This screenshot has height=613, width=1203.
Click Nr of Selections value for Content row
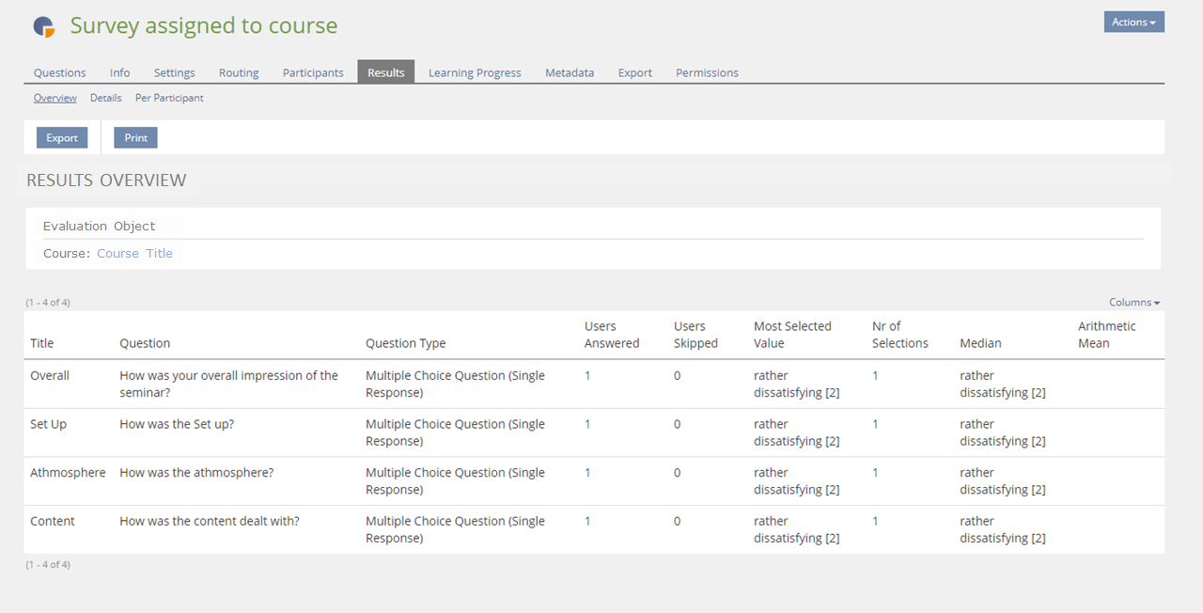point(875,522)
